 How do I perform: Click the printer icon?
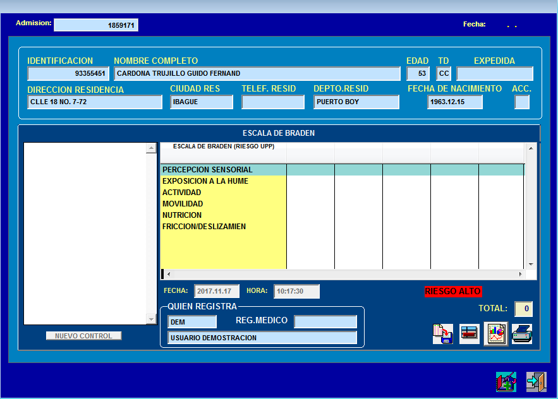[522, 333]
